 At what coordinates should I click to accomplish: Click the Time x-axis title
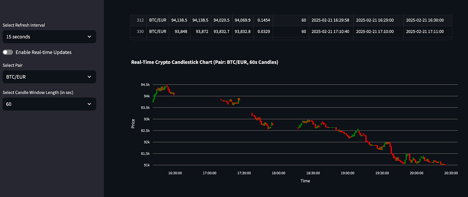coord(305,181)
